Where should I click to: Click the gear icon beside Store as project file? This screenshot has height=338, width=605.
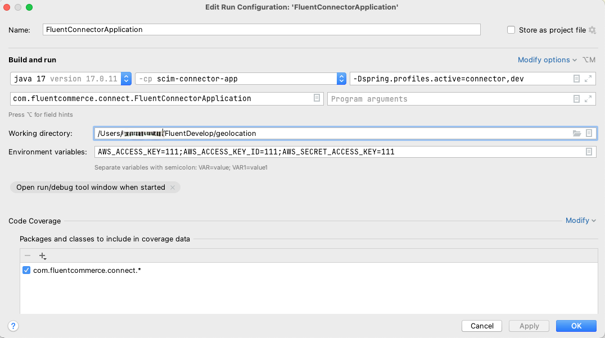pos(592,30)
